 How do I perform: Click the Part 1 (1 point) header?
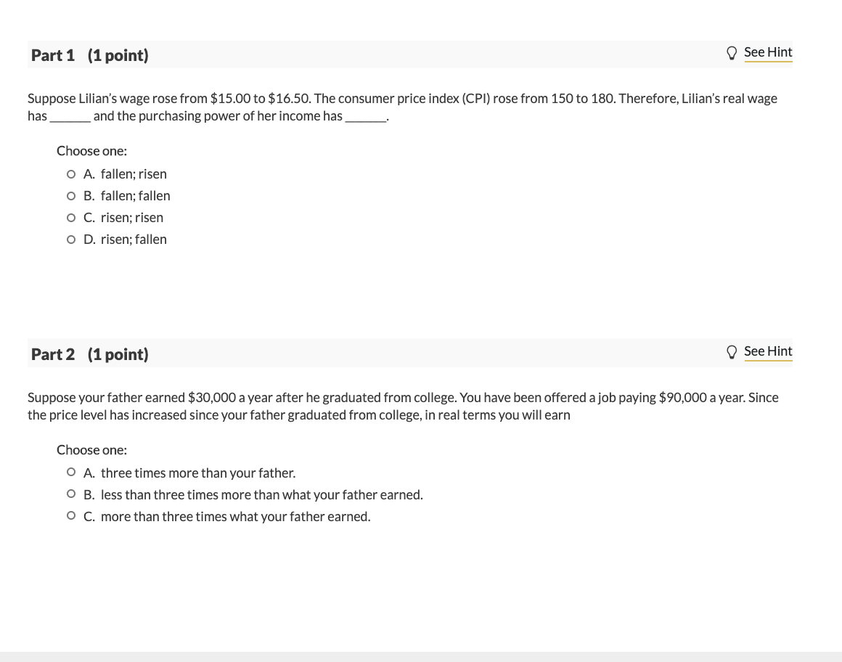(89, 55)
